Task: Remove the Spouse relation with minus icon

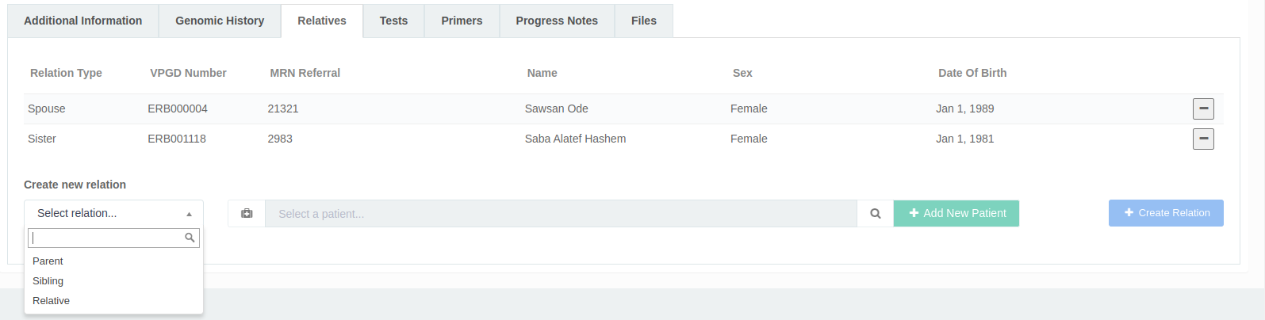Action: point(1203,109)
